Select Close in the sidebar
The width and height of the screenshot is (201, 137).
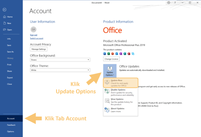pos(10,84)
